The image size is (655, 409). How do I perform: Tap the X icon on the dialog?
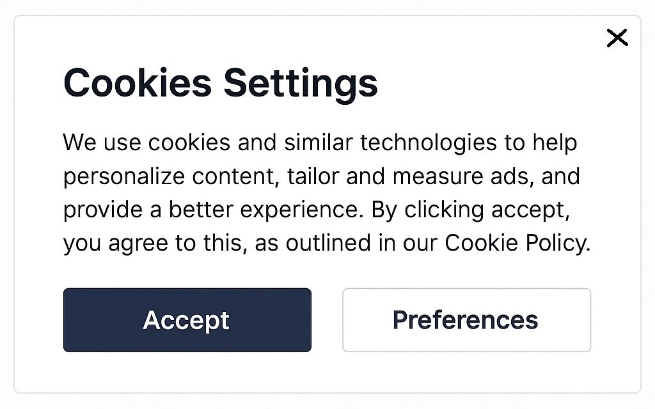click(617, 38)
